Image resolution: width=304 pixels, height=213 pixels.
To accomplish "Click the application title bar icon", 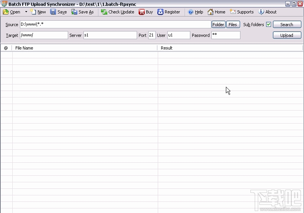I will coord(4,4).
